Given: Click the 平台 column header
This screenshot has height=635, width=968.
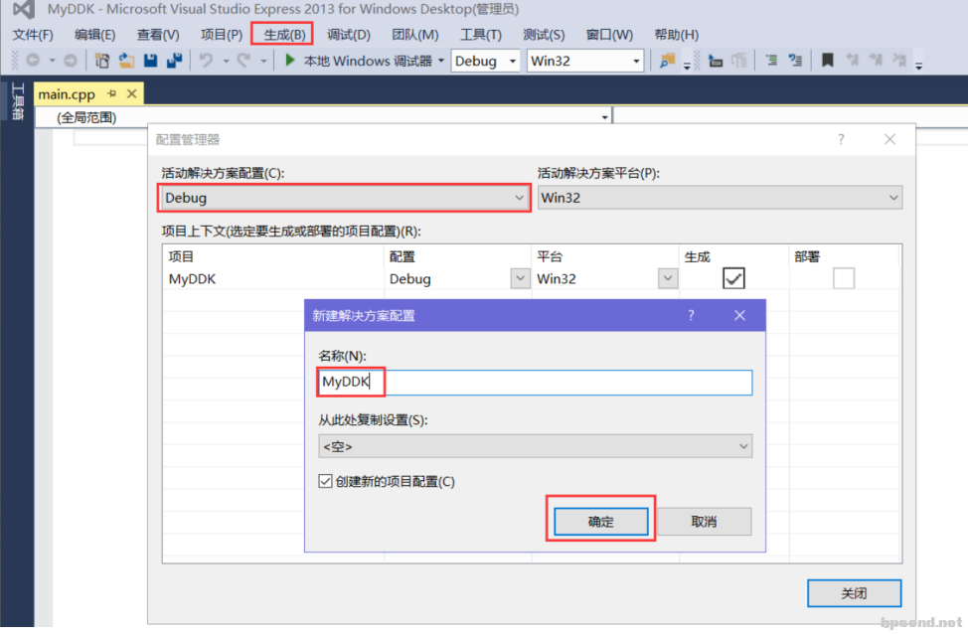Looking at the screenshot, I should [550, 256].
